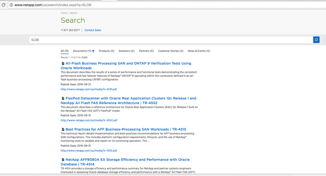
Task: Click document icon next to All-Flash Business Processing result
Action: click(63, 63)
